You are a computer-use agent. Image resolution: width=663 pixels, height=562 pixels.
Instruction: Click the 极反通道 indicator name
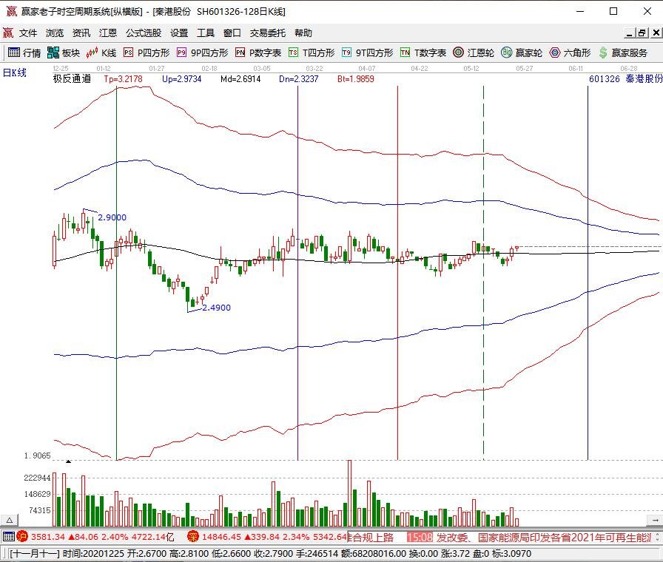[x=72, y=79]
